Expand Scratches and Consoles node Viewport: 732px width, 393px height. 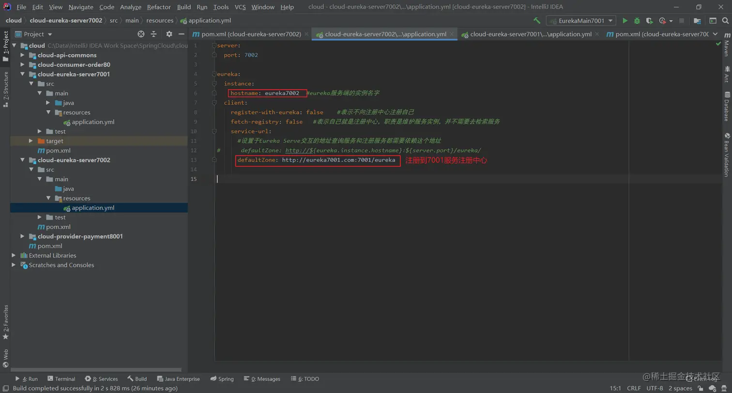pos(14,265)
